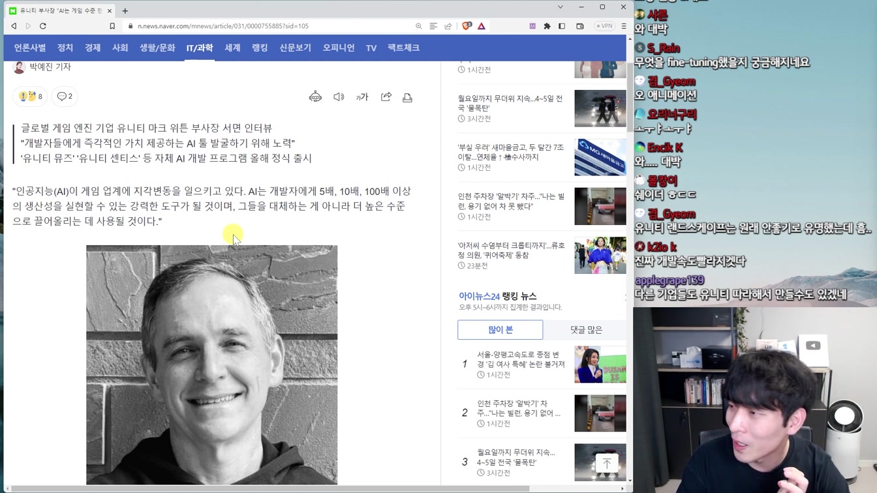
Task: Toggle the browser sidebar panel
Action: (x=562, y=26)
